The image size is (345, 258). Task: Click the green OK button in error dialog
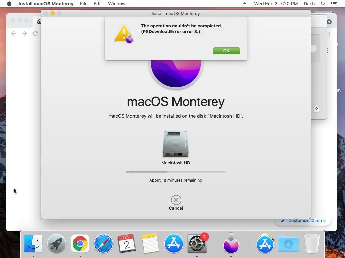tap(226, 51)
